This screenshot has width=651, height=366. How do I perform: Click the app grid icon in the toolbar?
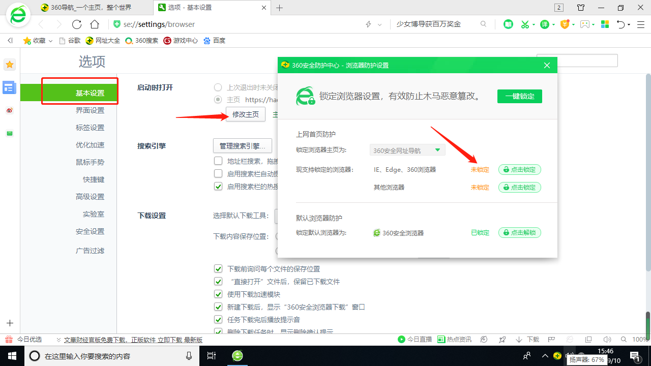(605, 24)
